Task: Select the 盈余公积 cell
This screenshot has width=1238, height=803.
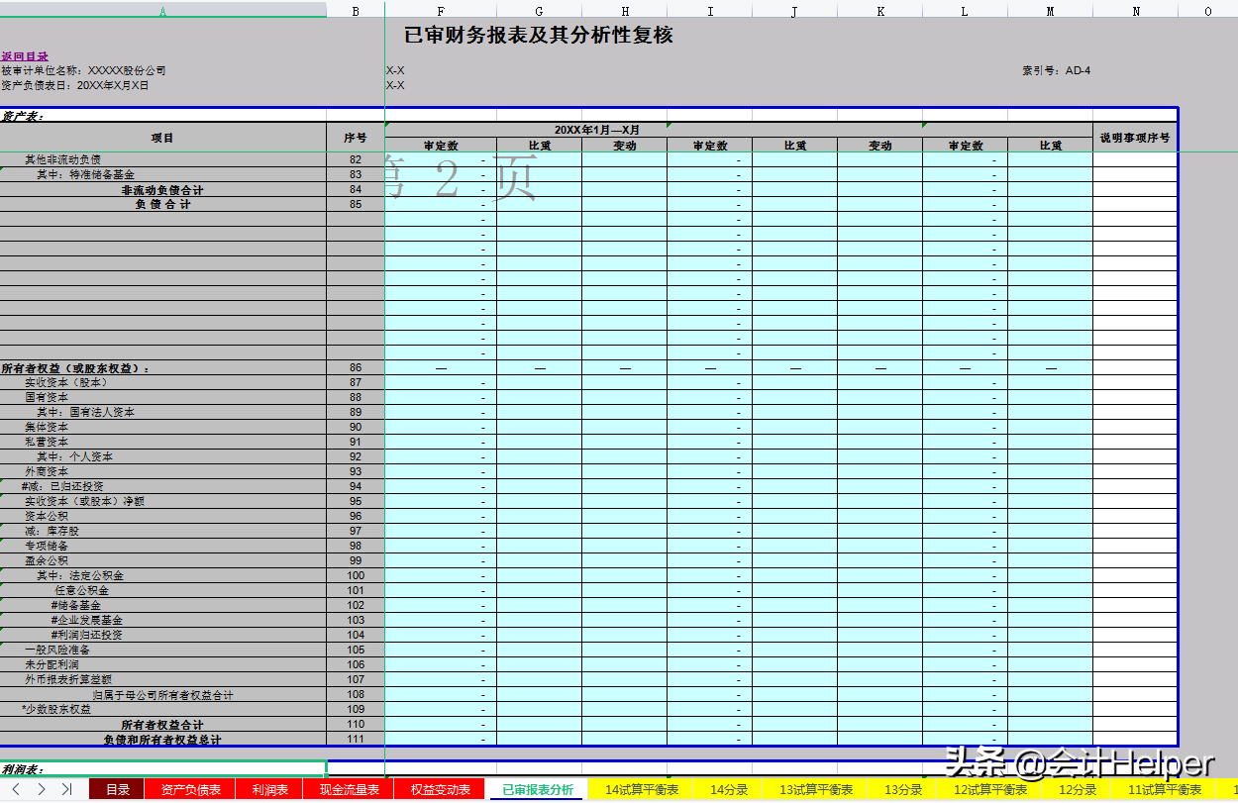Action: 162,560
